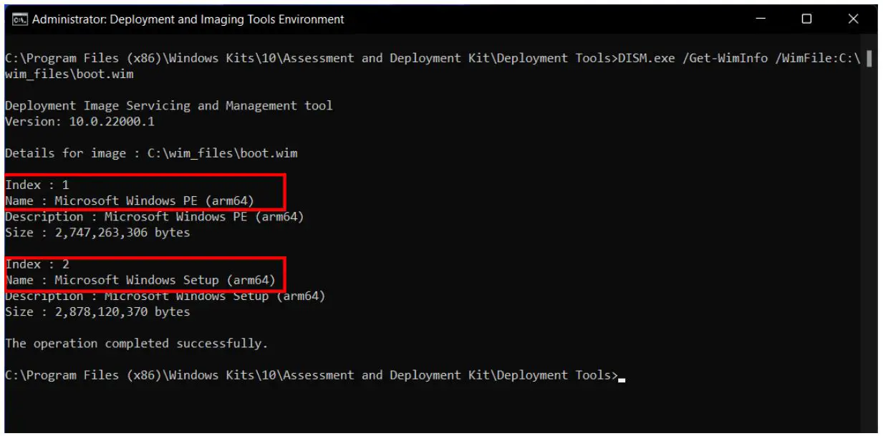Click the Description line for Windows Setup
Viewport: 883px width, 436px height.
click(x=165, y=296)
